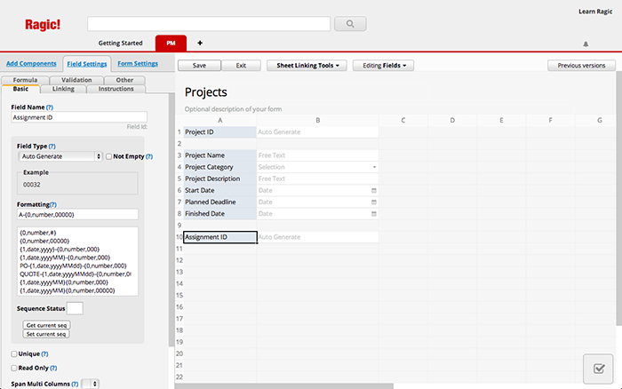Click the Ragic! logo

[43, 25]
